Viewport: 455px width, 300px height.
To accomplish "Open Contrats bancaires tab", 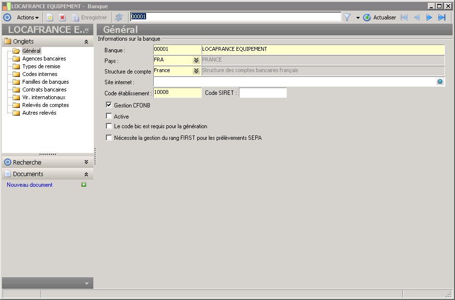I will [44, 90].
